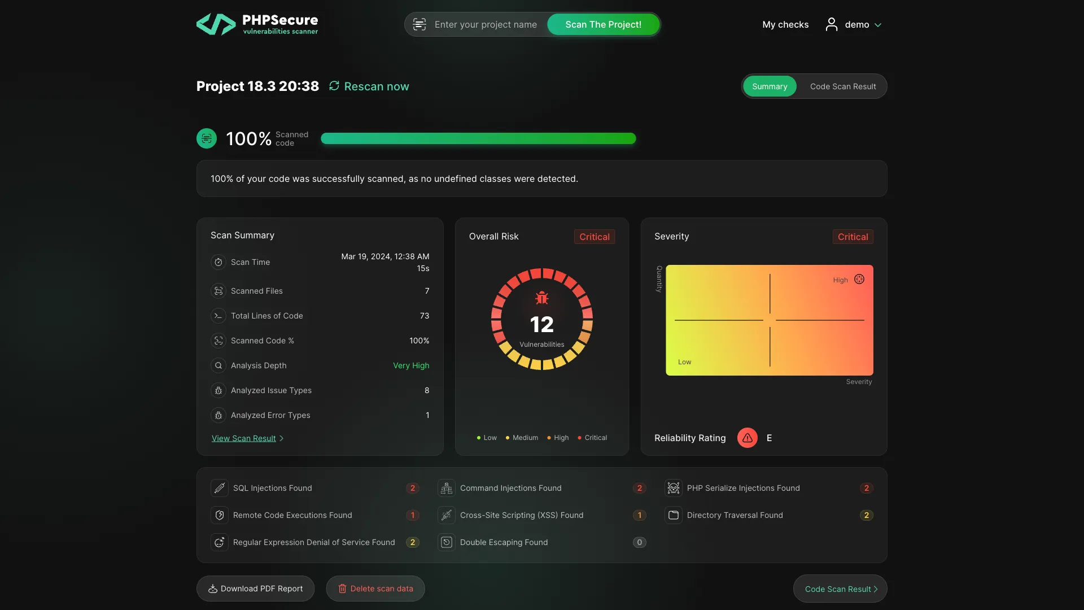The width and height of the screenshot is (1084, 610).
Task: Open the demo account dropdown
Action: coord(856,24)
